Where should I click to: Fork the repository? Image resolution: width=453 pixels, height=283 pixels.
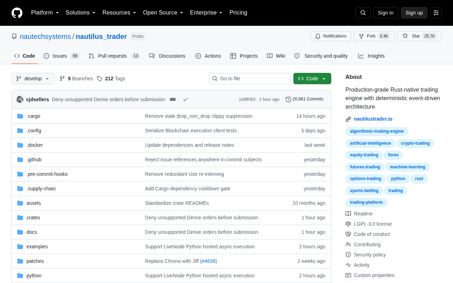(374, 36)
